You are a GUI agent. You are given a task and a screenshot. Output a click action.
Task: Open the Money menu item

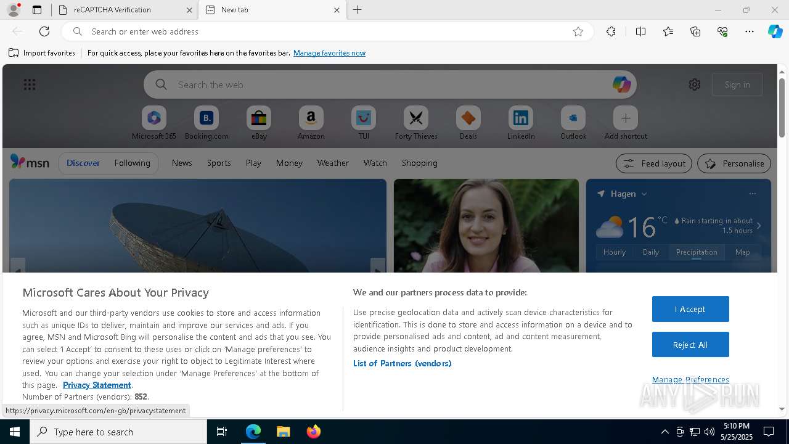coord(289,163)
